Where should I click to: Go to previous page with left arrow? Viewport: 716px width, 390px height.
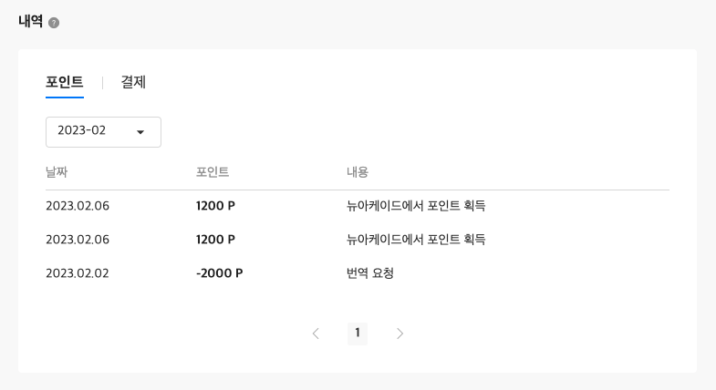point(316,334)
